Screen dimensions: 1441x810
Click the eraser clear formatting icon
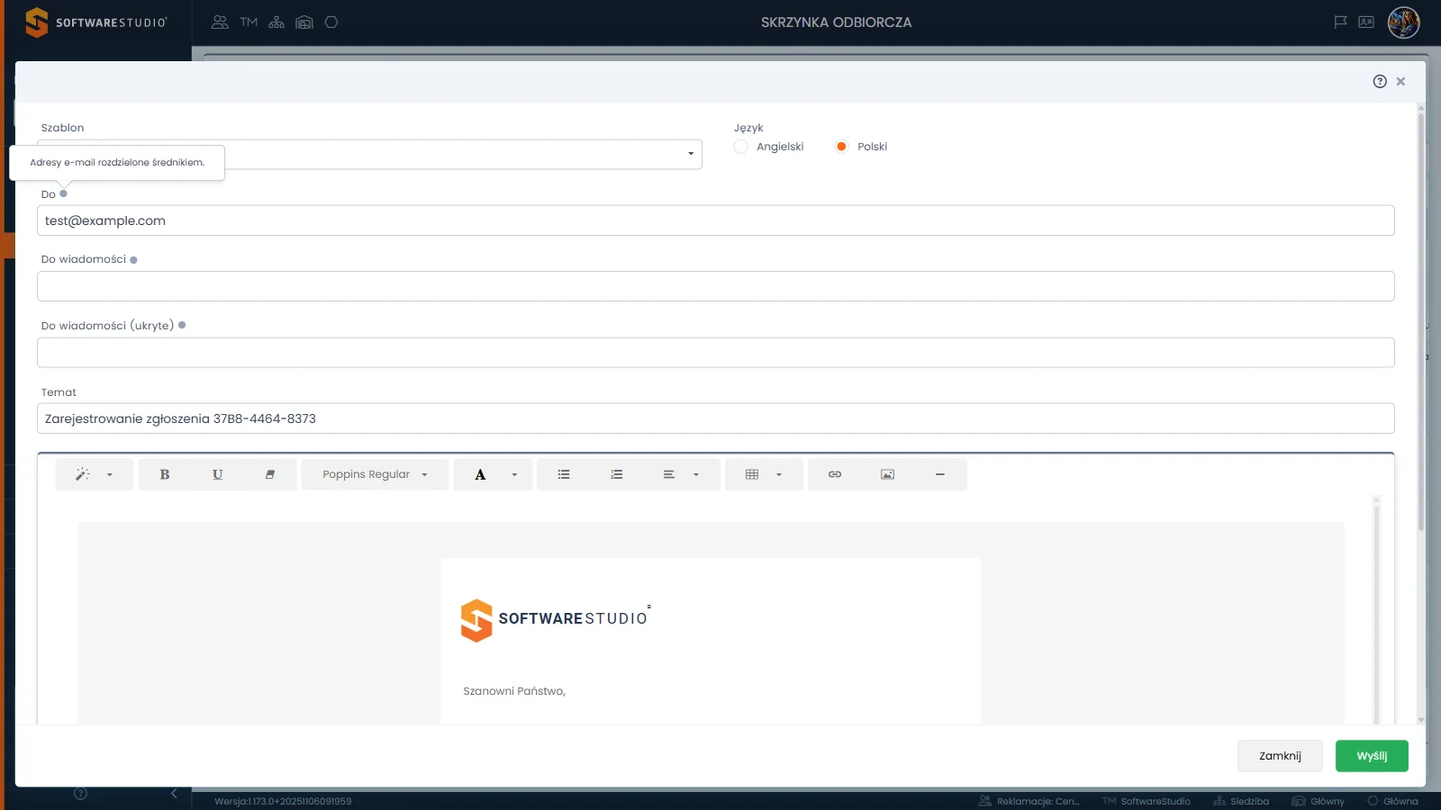pyautogui.click(x=270, y=474)
